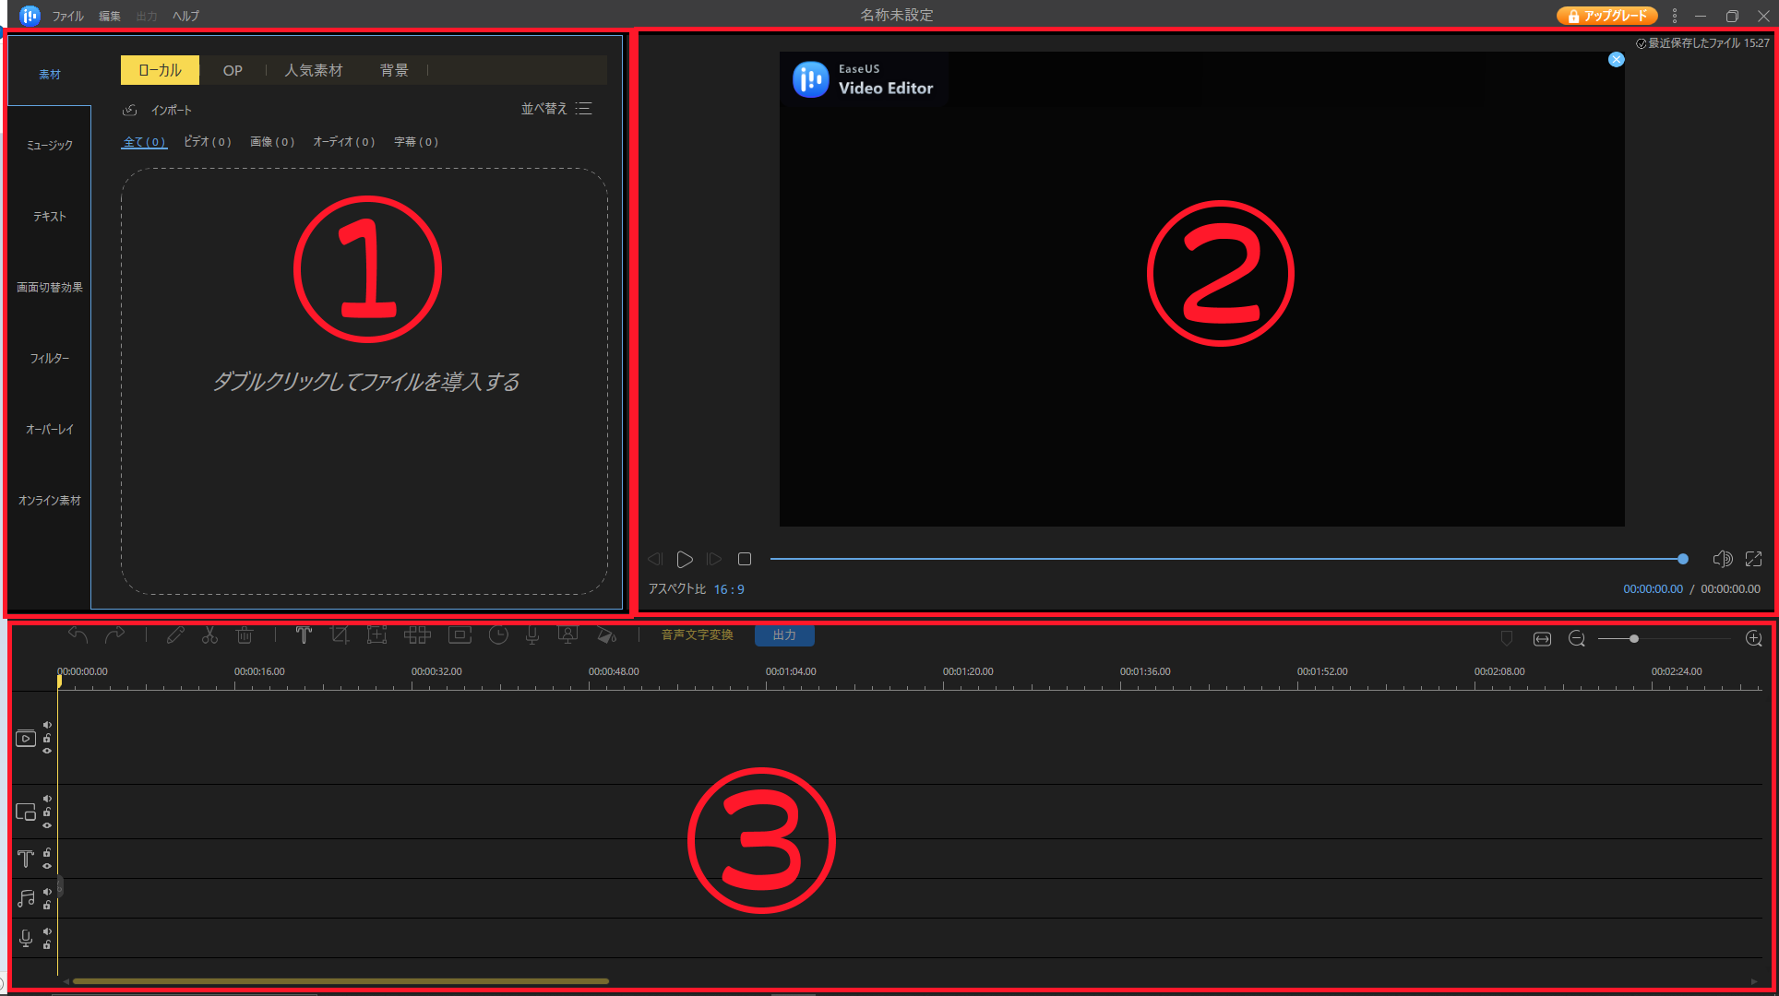The image size is (1779, 996).
Task: Mute the video track speaker toggle
Action: coord(47,725)
